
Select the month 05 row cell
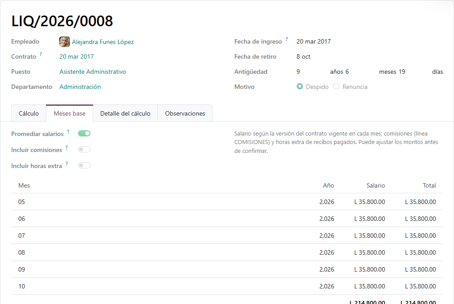[x=22, y=202]
